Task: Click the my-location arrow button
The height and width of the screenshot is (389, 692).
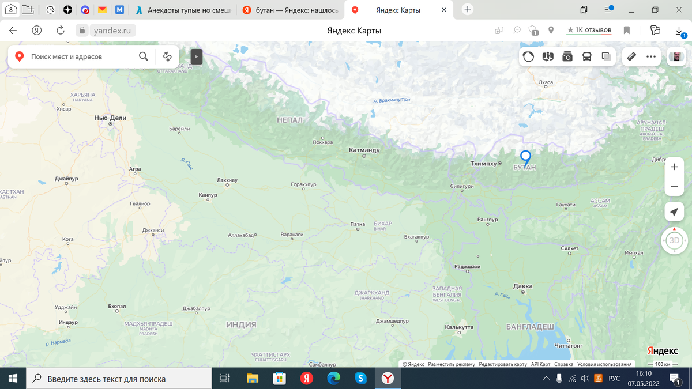Action: [x=674, y=213]
